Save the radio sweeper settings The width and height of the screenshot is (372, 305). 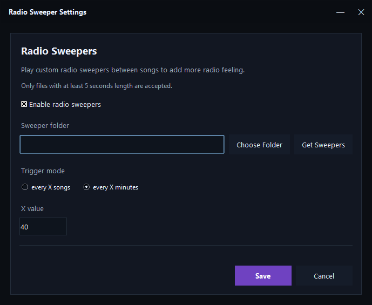coord(263,276)
